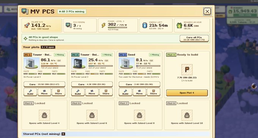Store PC 3
Screen dimensions: 258x138
click(x=154, y=92)
